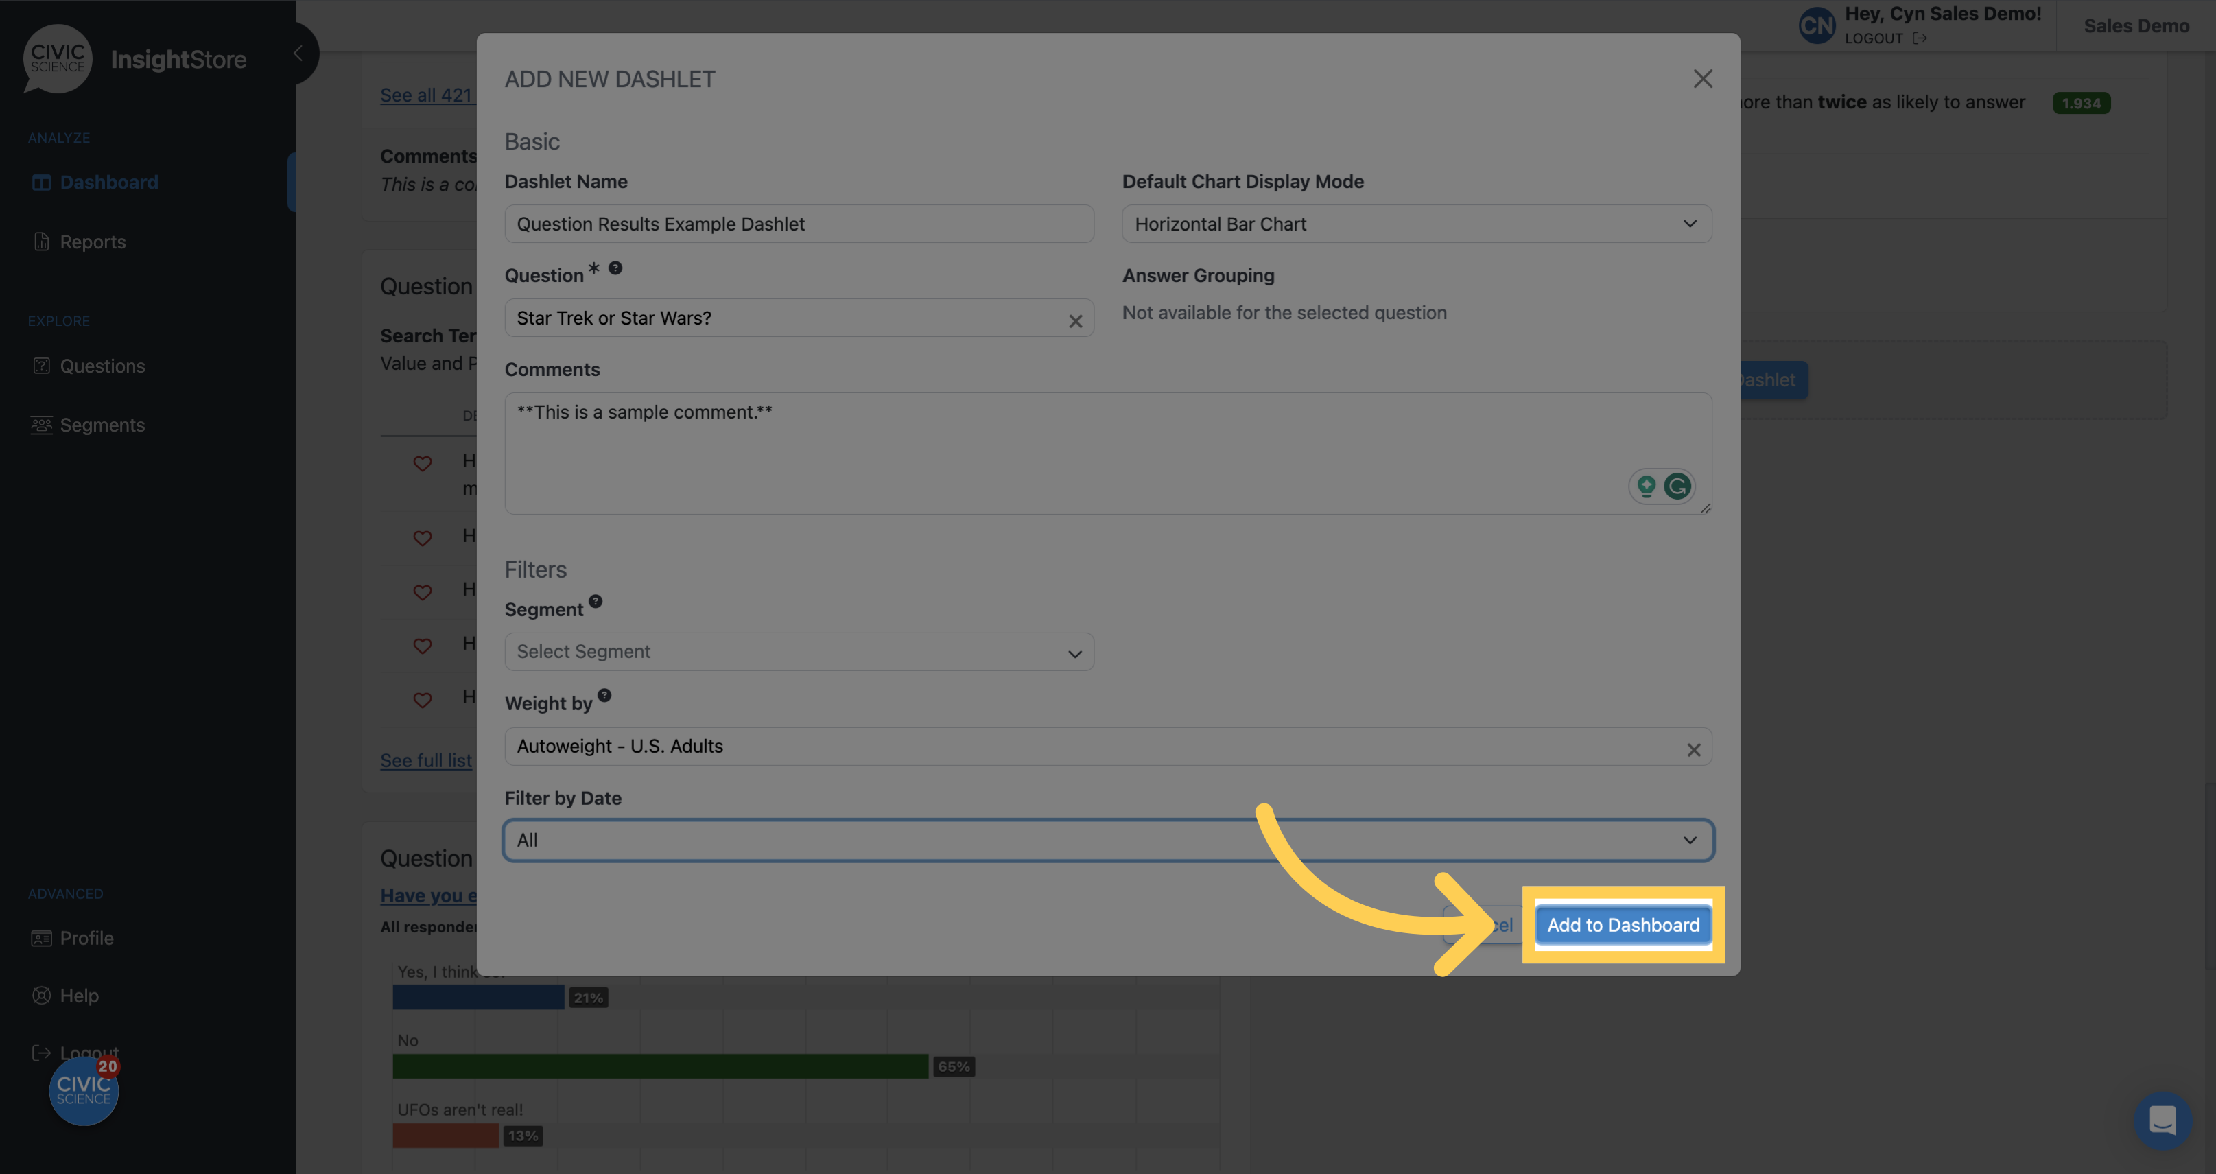The image size is (2216, 1174).
Task: Open Reports in the sidebar
Action: (79, 242)
